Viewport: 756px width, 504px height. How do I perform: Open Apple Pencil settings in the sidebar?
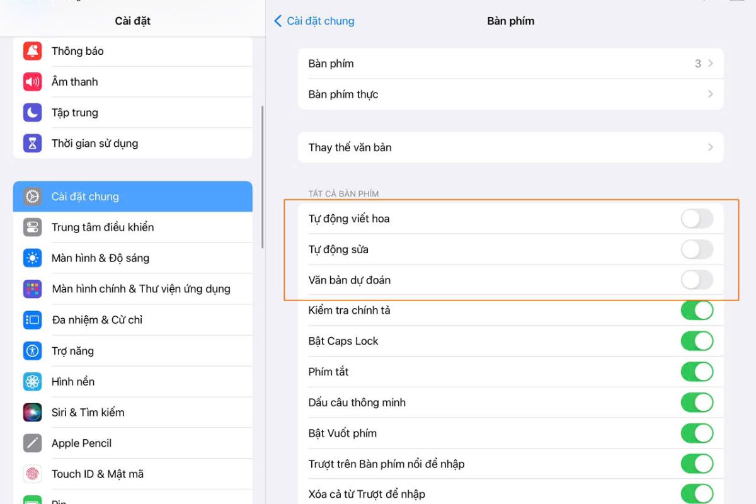82,444
